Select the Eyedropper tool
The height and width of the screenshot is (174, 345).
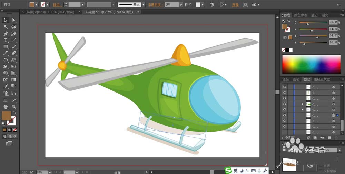[6, 86]
